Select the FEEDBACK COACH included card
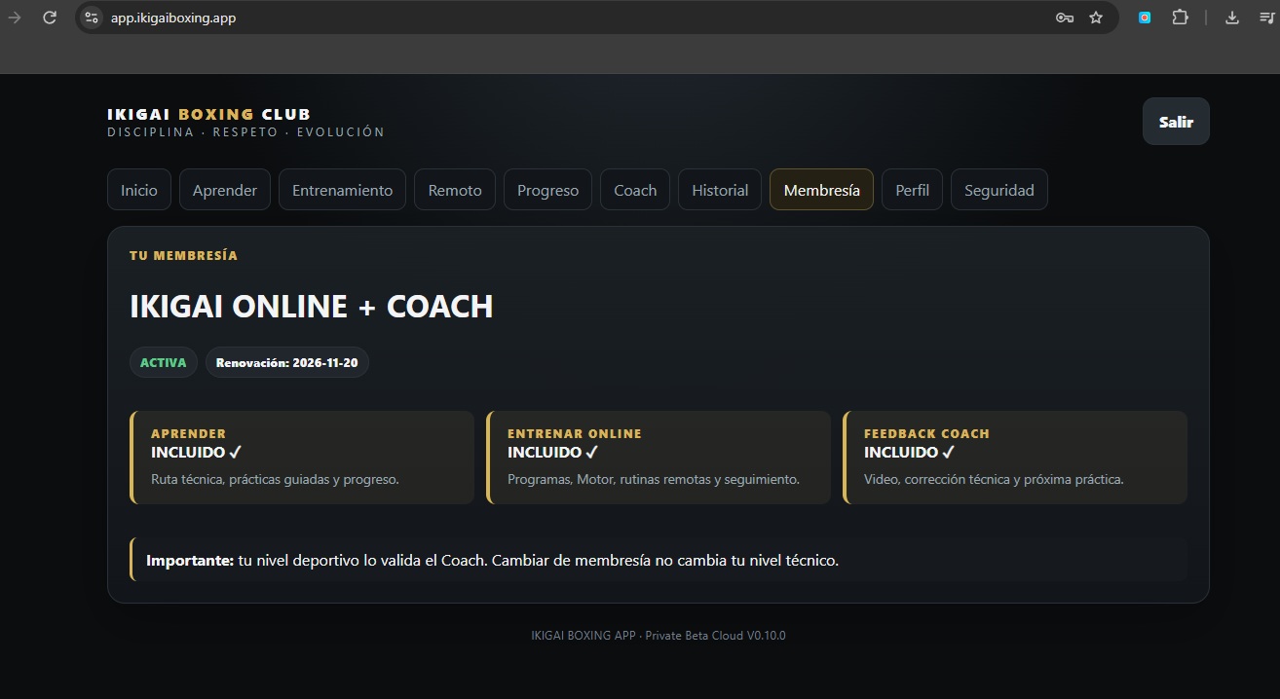The height and width of the screenshot is (699, 1280). pos(1015,458)
